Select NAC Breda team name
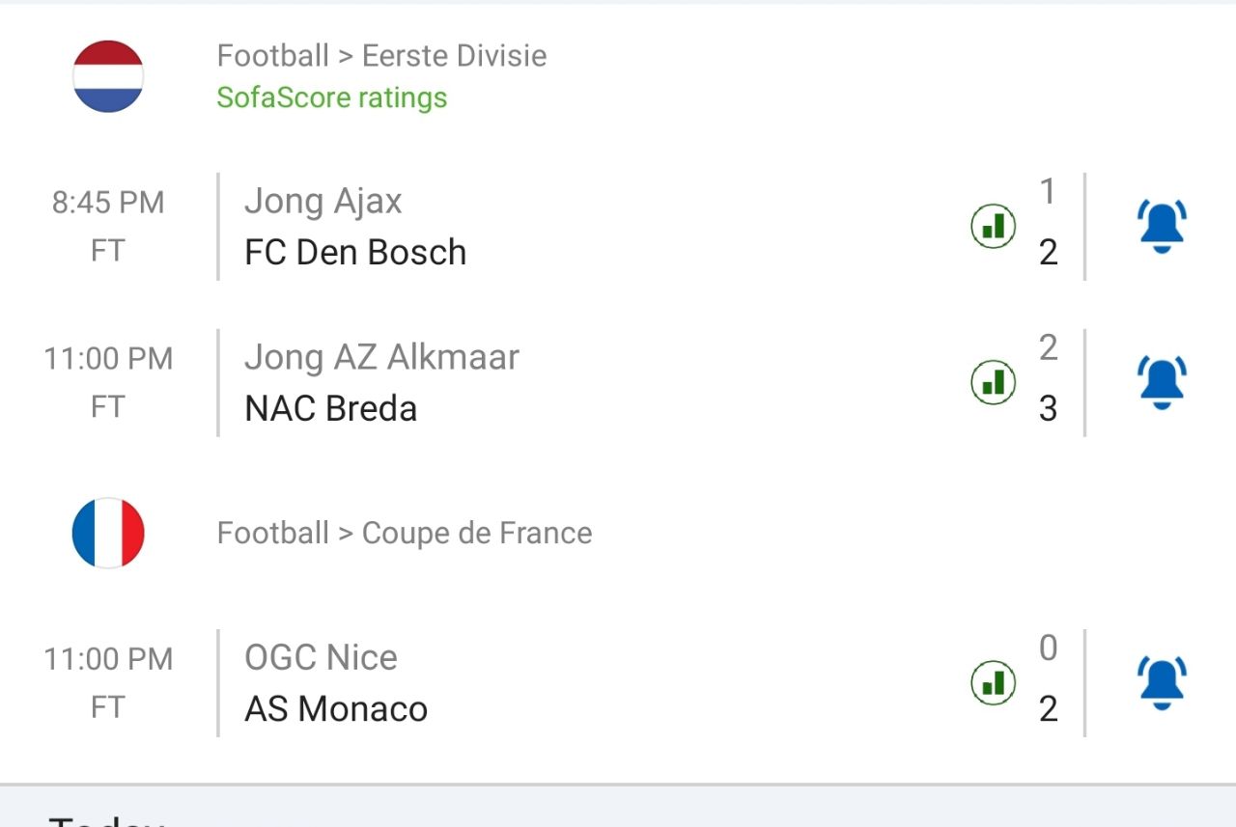Viewport: 1236px width, 827px height. 330,409
